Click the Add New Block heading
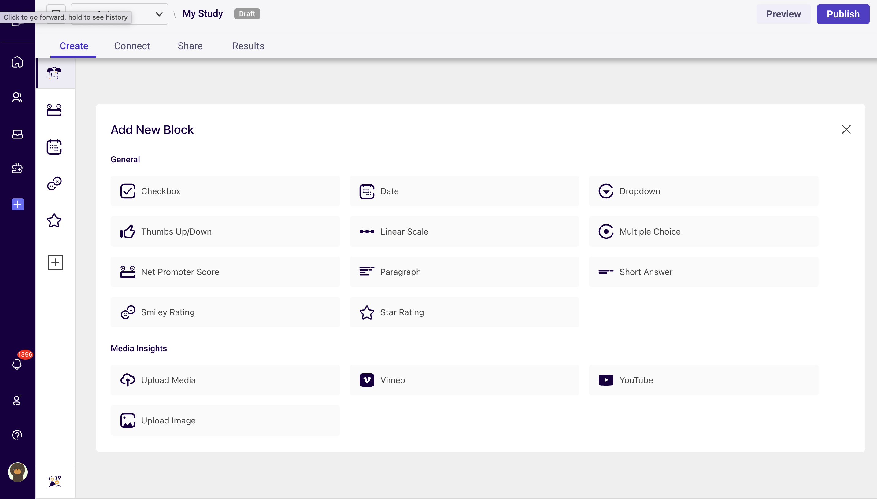This screenshot has height=499, width=877. coord(152,130)
